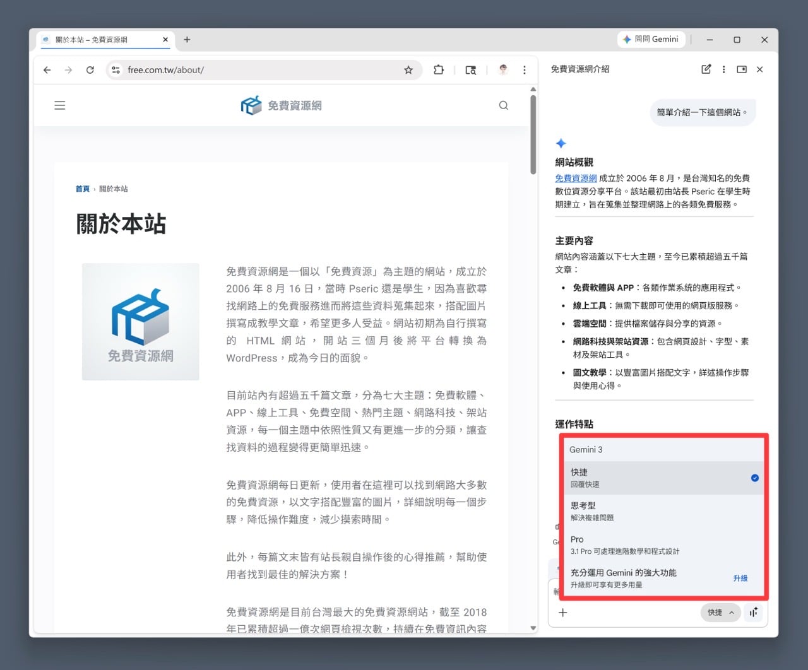This screenshot has width=808, height=670.
Task: Select the Pro model option
Action: 663,544
